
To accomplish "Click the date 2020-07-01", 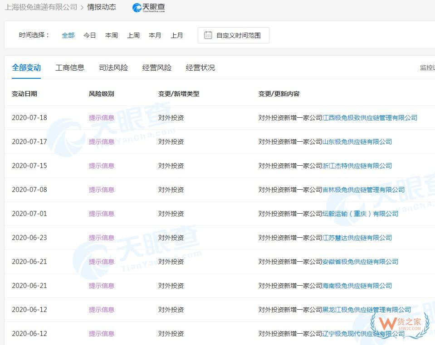I will click(29, 214).
